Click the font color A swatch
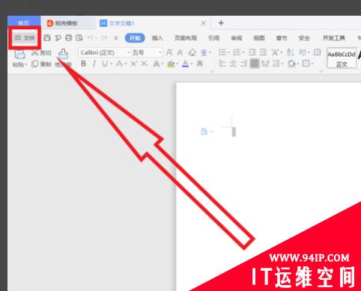This screenshot has width=361, height=291. [x=185, y=64]
